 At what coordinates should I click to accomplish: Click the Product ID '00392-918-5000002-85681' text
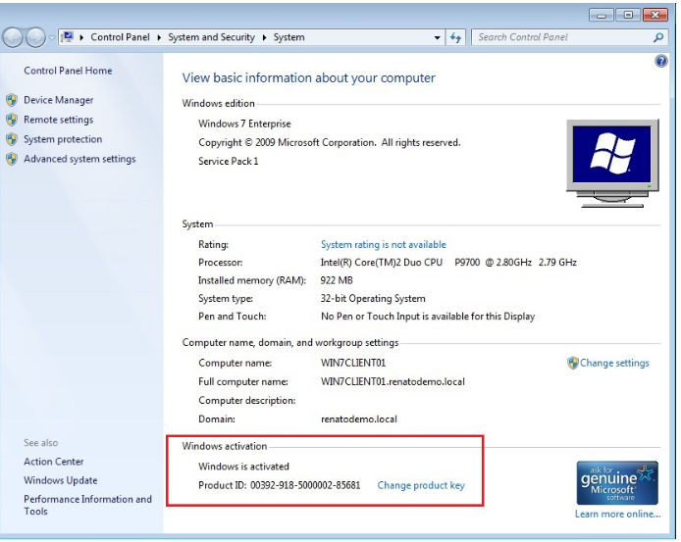[x=305, y=485]
